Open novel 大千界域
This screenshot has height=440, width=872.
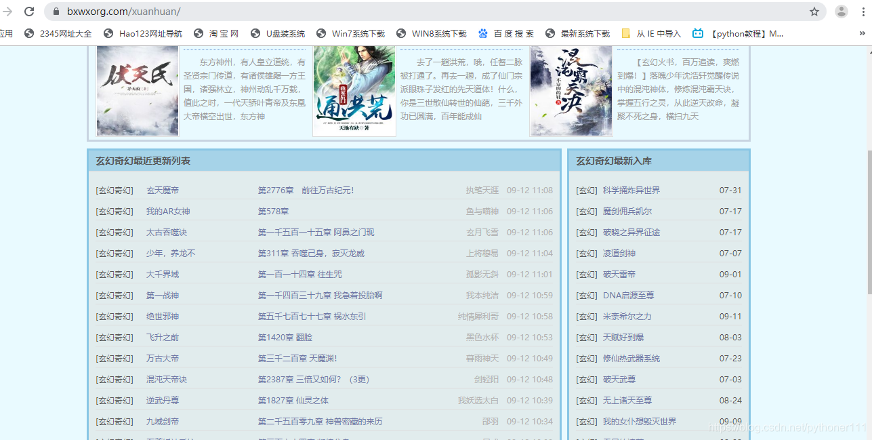(163, 275)
